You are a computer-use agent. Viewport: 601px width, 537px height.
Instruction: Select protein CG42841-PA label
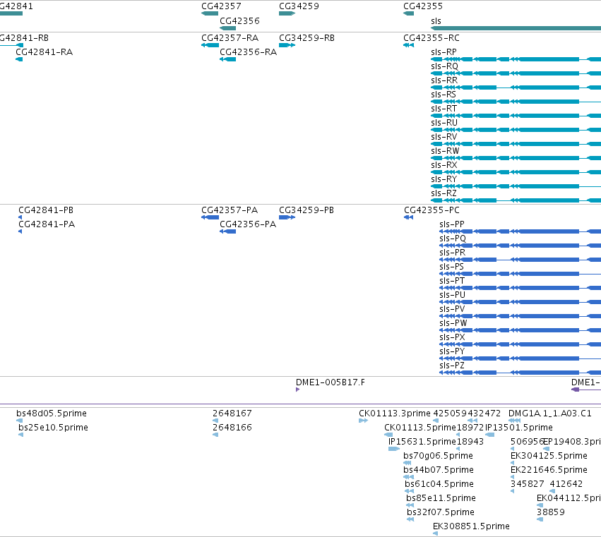click(47, 224)
